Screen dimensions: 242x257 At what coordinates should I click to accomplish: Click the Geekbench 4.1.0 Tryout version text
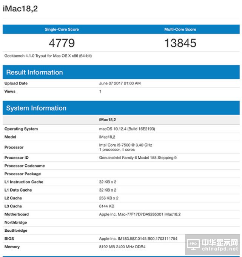(x=48, y=56)
